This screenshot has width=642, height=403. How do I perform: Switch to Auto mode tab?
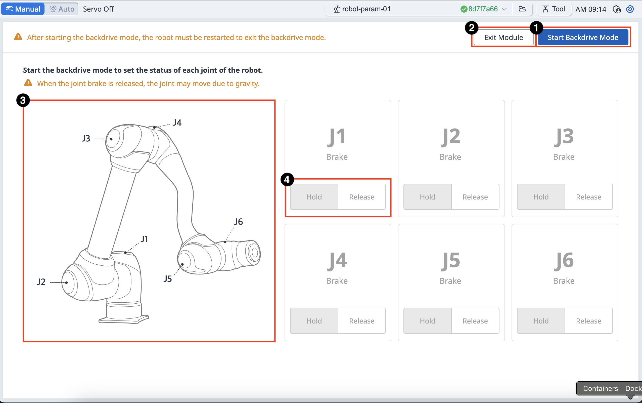(62, 9)
